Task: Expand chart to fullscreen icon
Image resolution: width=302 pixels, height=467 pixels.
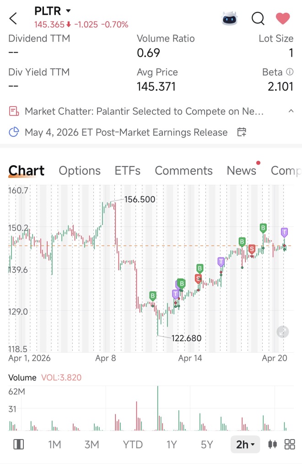Action: [283, 332]
